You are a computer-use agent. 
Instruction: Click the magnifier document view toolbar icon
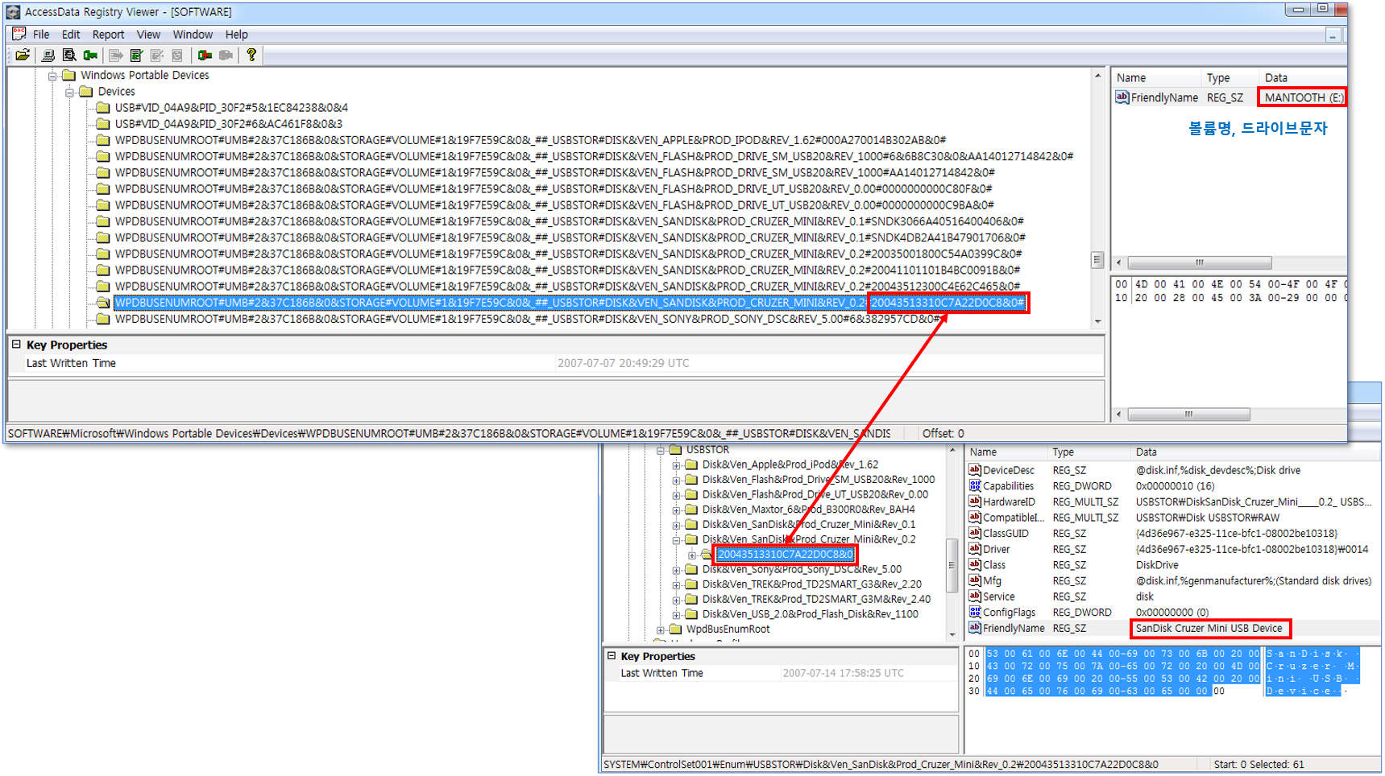tap(69, 55)
